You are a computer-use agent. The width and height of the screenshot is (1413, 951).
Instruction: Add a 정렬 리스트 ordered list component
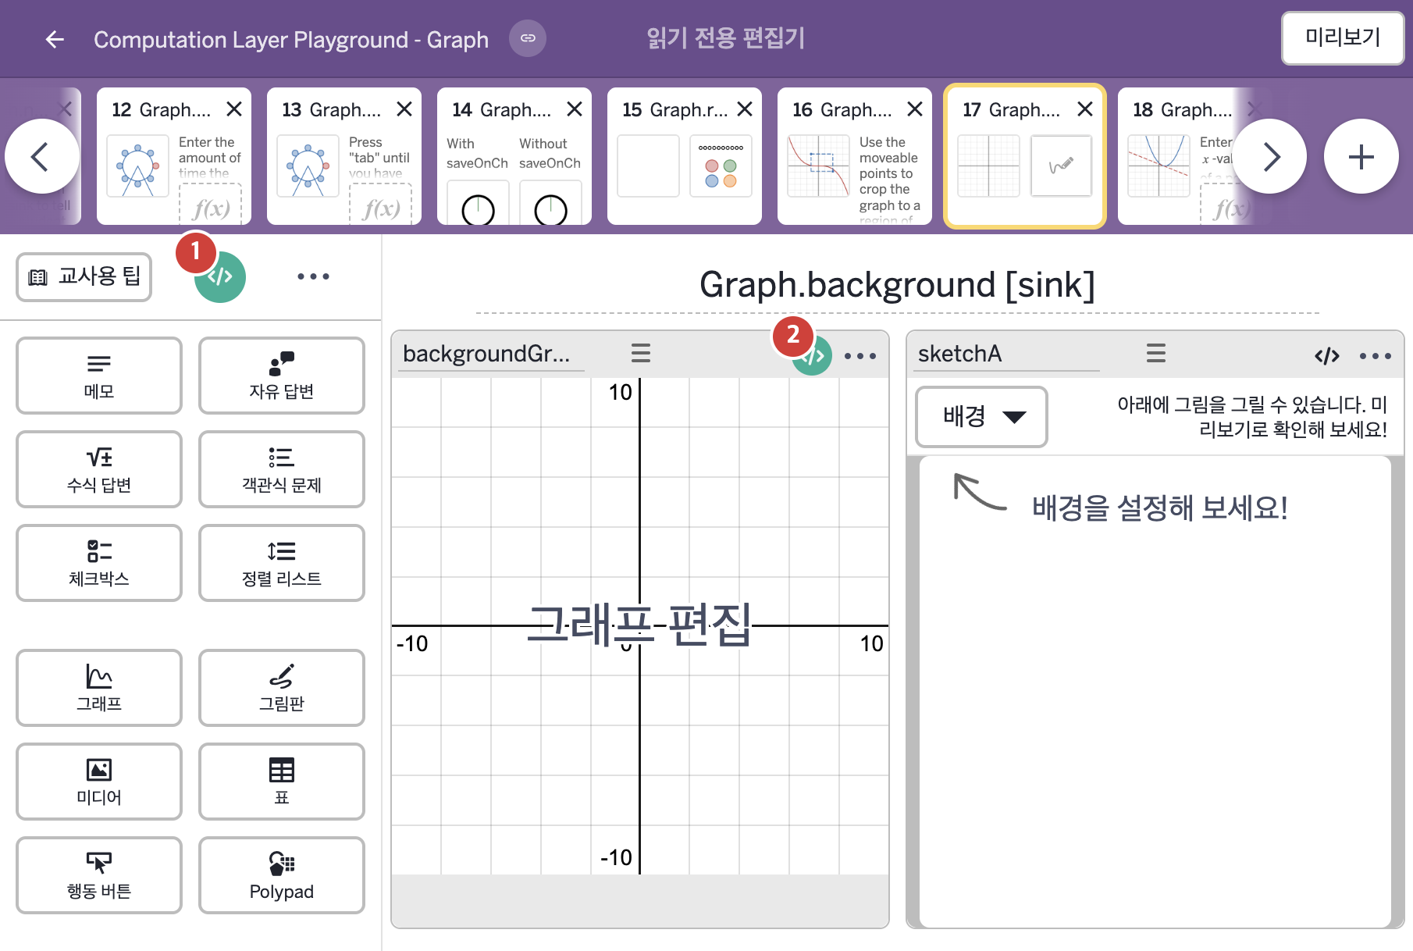[x=282, y=563]
